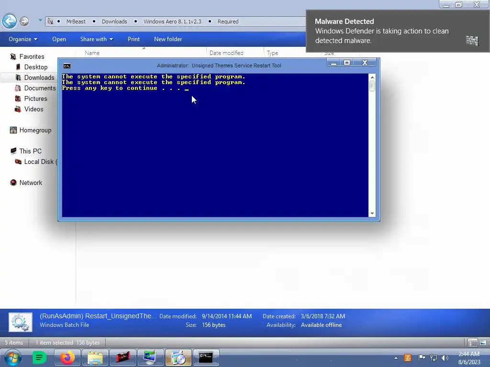Viewport: 490px width, 367px height.
Task: Click the Date modified value in details pane
Action: (226, 316)
